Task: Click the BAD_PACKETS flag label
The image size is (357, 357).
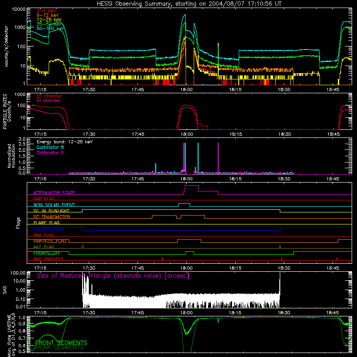Action: pyautogui.click(x=49, y=259)
